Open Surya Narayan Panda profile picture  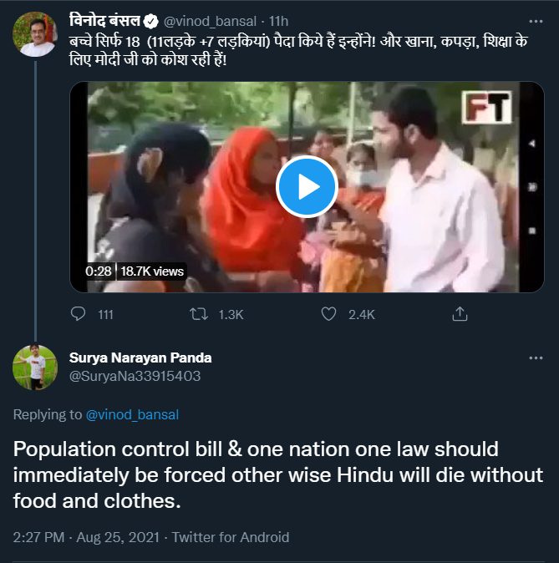[x=35, y=368]
